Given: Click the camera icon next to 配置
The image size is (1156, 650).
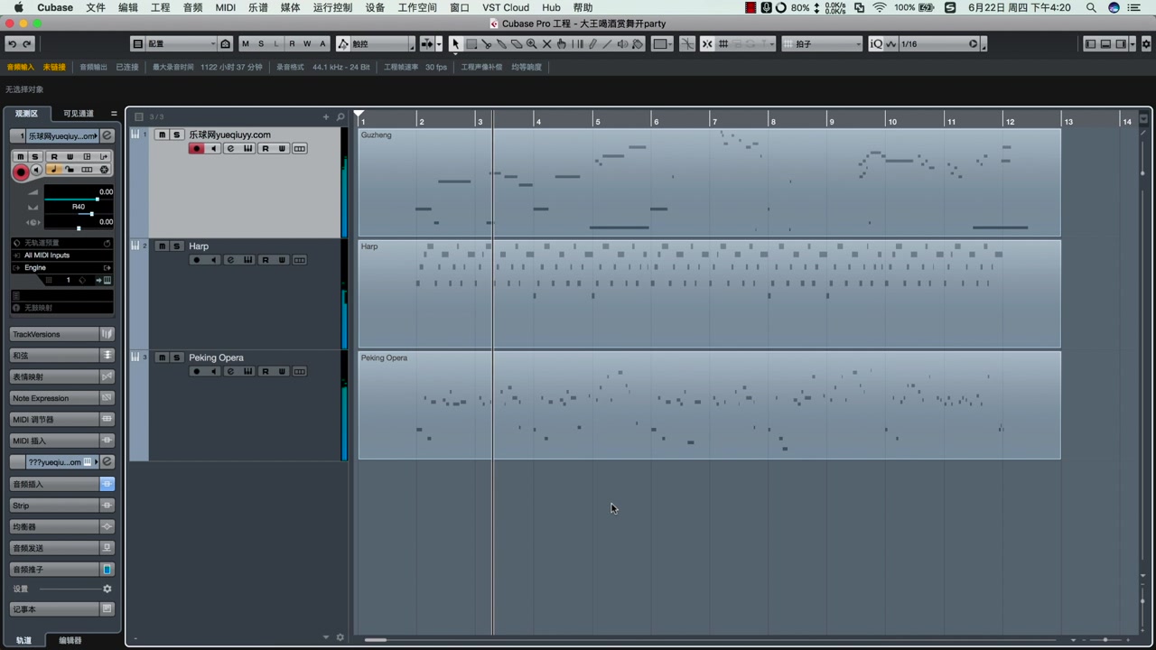Looking at the screenshot, I should point(226,43).
